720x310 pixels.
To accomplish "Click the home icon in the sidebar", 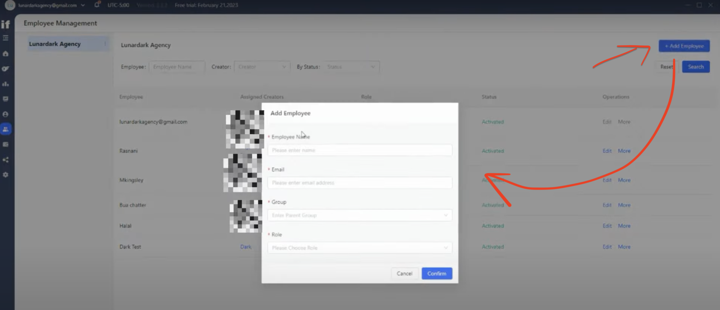I will [6, 54].
